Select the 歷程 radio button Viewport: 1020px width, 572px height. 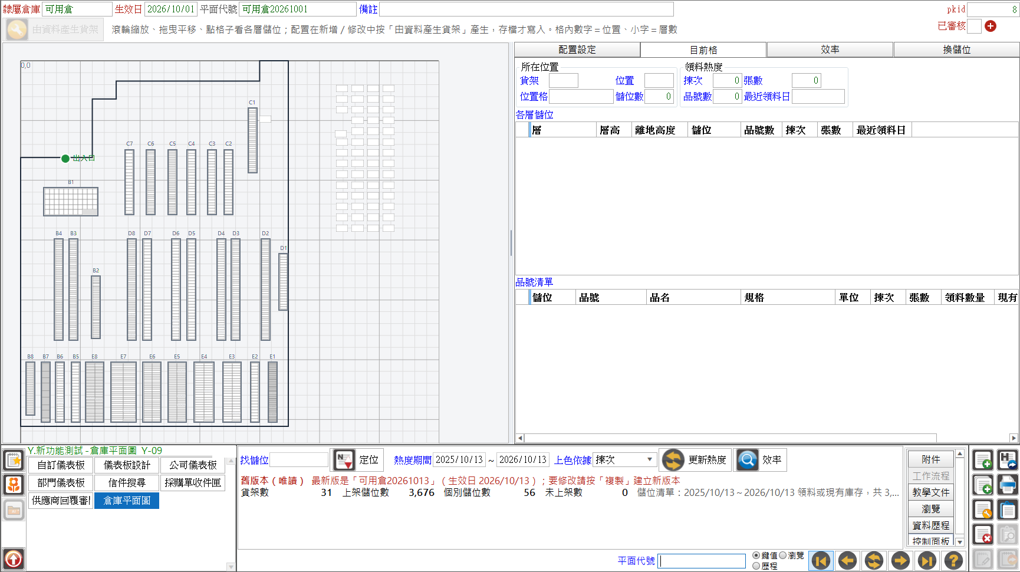pyautogui.click(x=756, y=566)
